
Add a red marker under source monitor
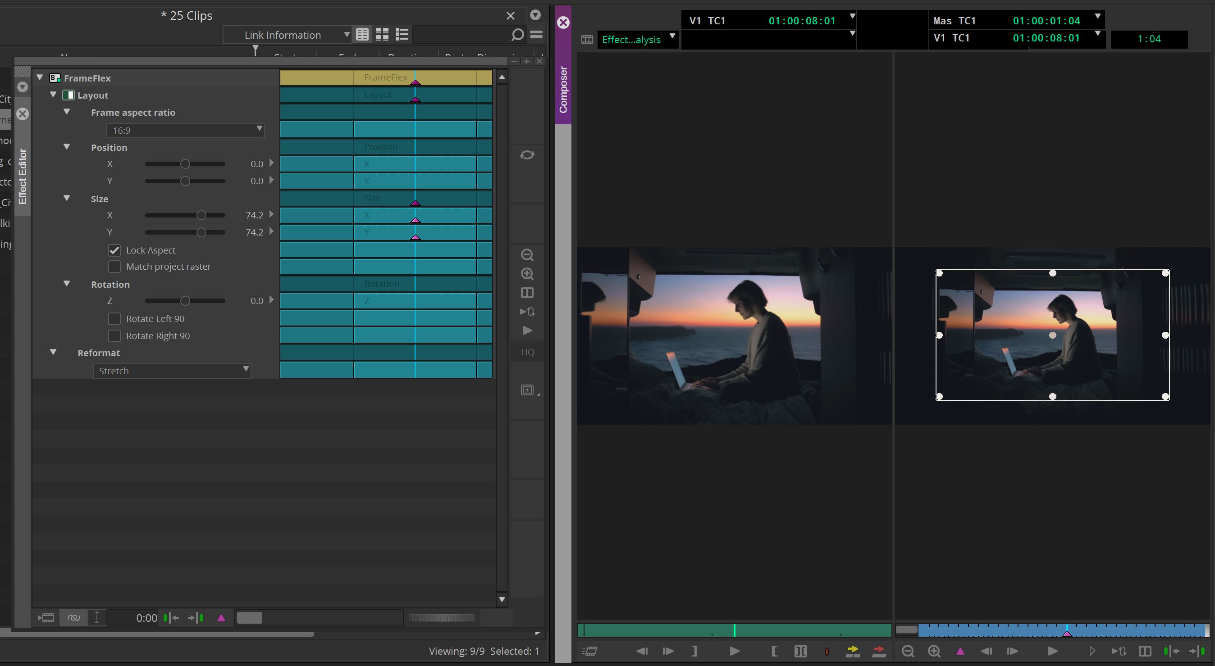827,652
